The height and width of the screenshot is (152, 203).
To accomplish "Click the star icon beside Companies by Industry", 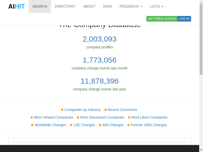I will click(62, 110).
